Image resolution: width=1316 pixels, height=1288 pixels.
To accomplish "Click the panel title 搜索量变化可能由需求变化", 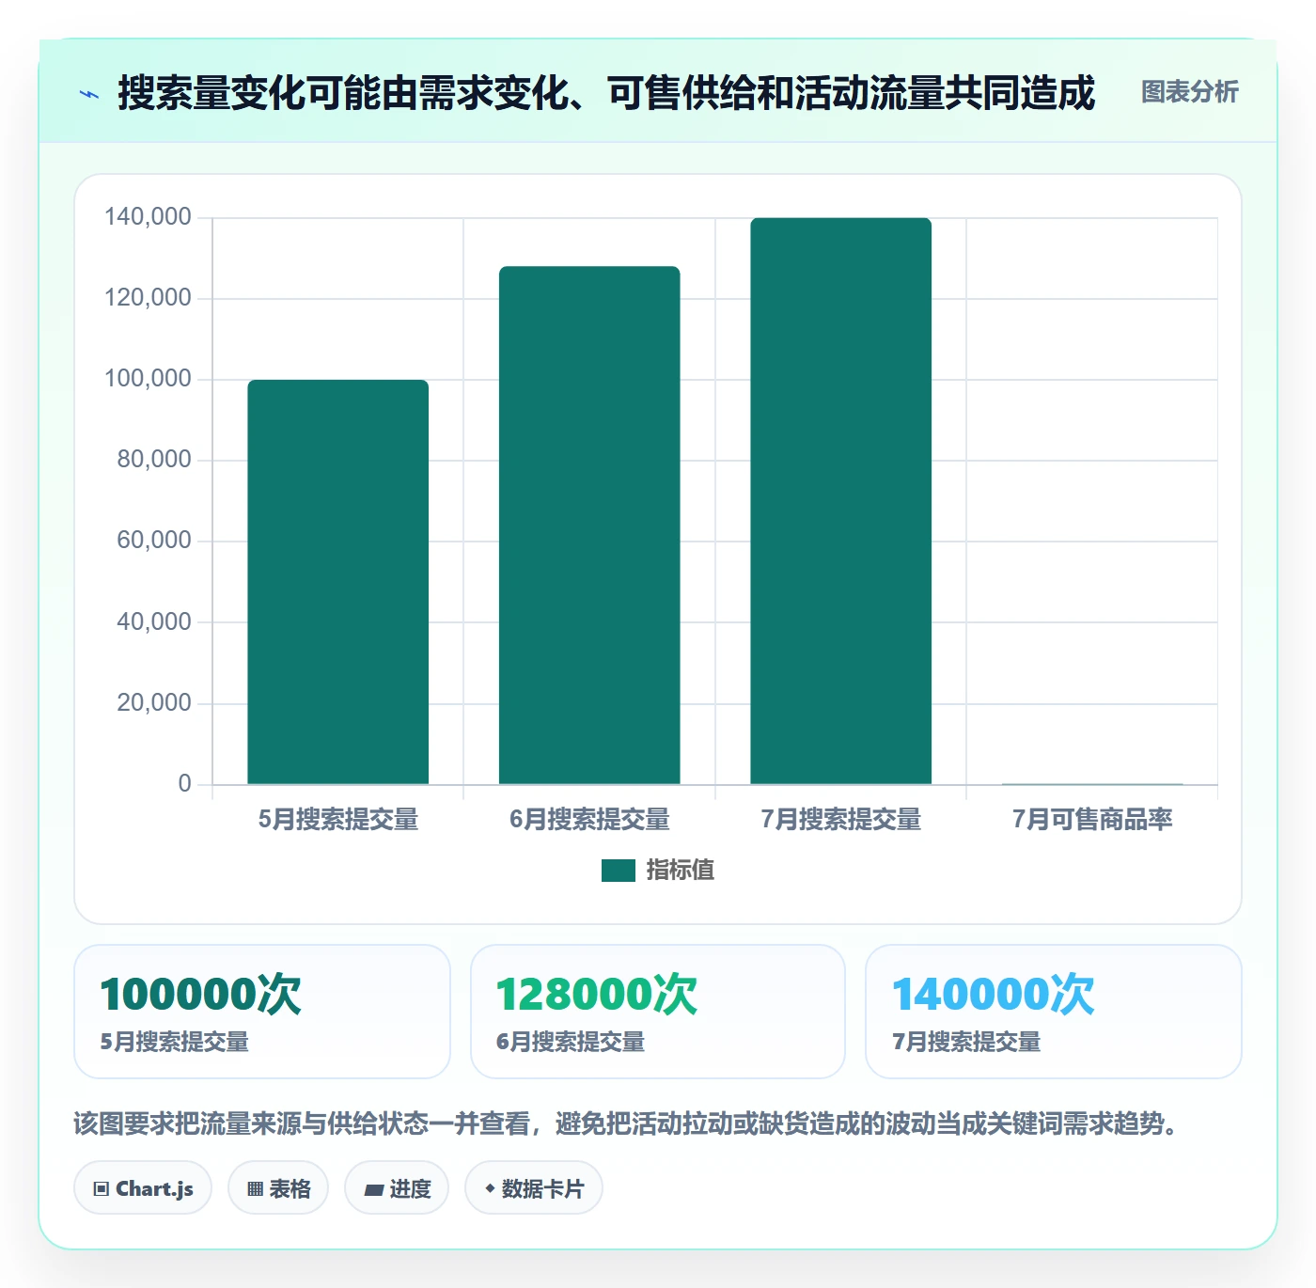I will (x=606, y=93).
